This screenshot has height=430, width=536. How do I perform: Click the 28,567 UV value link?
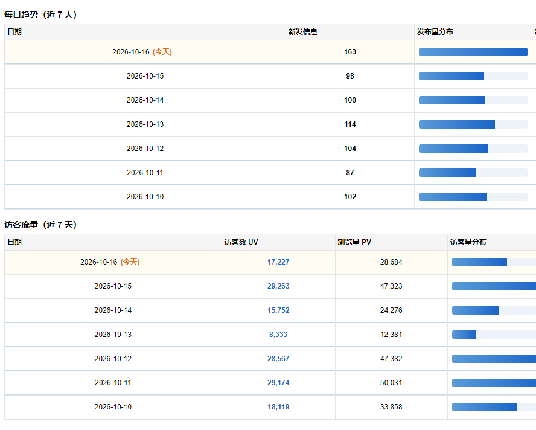pos(278,359)
